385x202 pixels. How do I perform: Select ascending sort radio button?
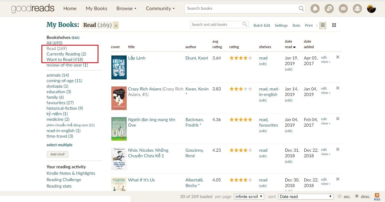[x=340, y=196]
